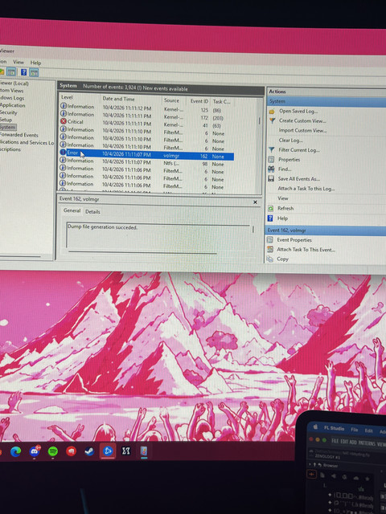This screenshot has width=386, height=514.
Task: Click Import Custom View action
Action: click(x=302, y=130)
